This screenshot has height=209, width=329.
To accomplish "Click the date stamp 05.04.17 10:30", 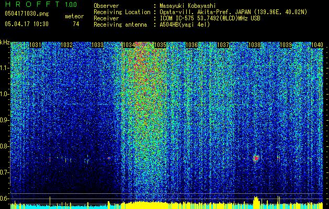I will pos(27,24).
